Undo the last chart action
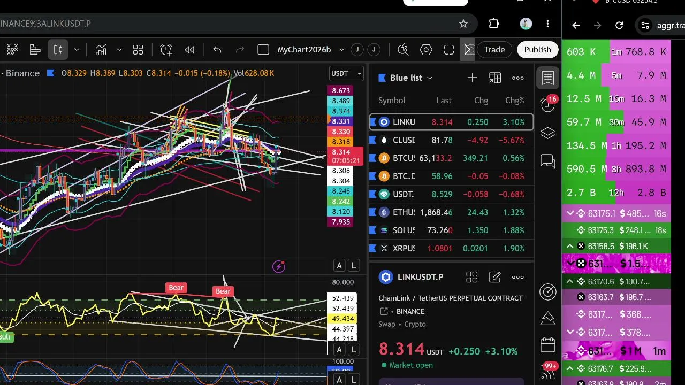The image size is (685, 385). coord(217,50)
